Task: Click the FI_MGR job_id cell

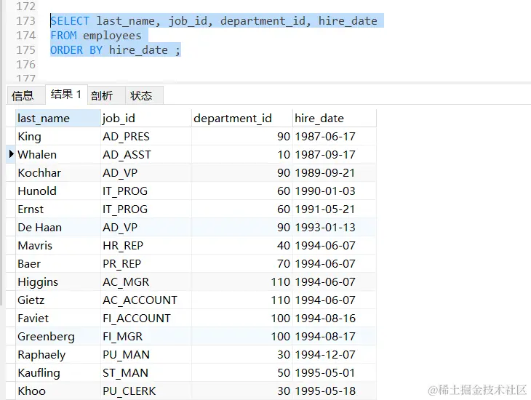Action: point(146,336)
